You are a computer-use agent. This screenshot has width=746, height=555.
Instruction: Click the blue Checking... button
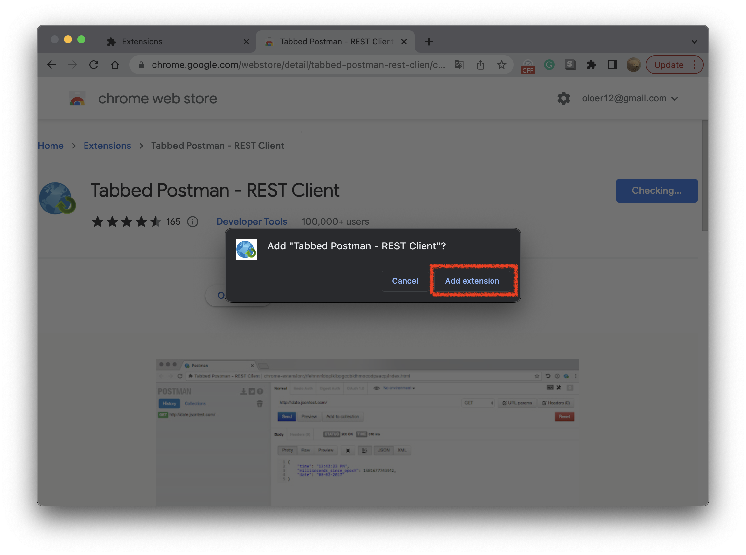click(x=657, y=190)
